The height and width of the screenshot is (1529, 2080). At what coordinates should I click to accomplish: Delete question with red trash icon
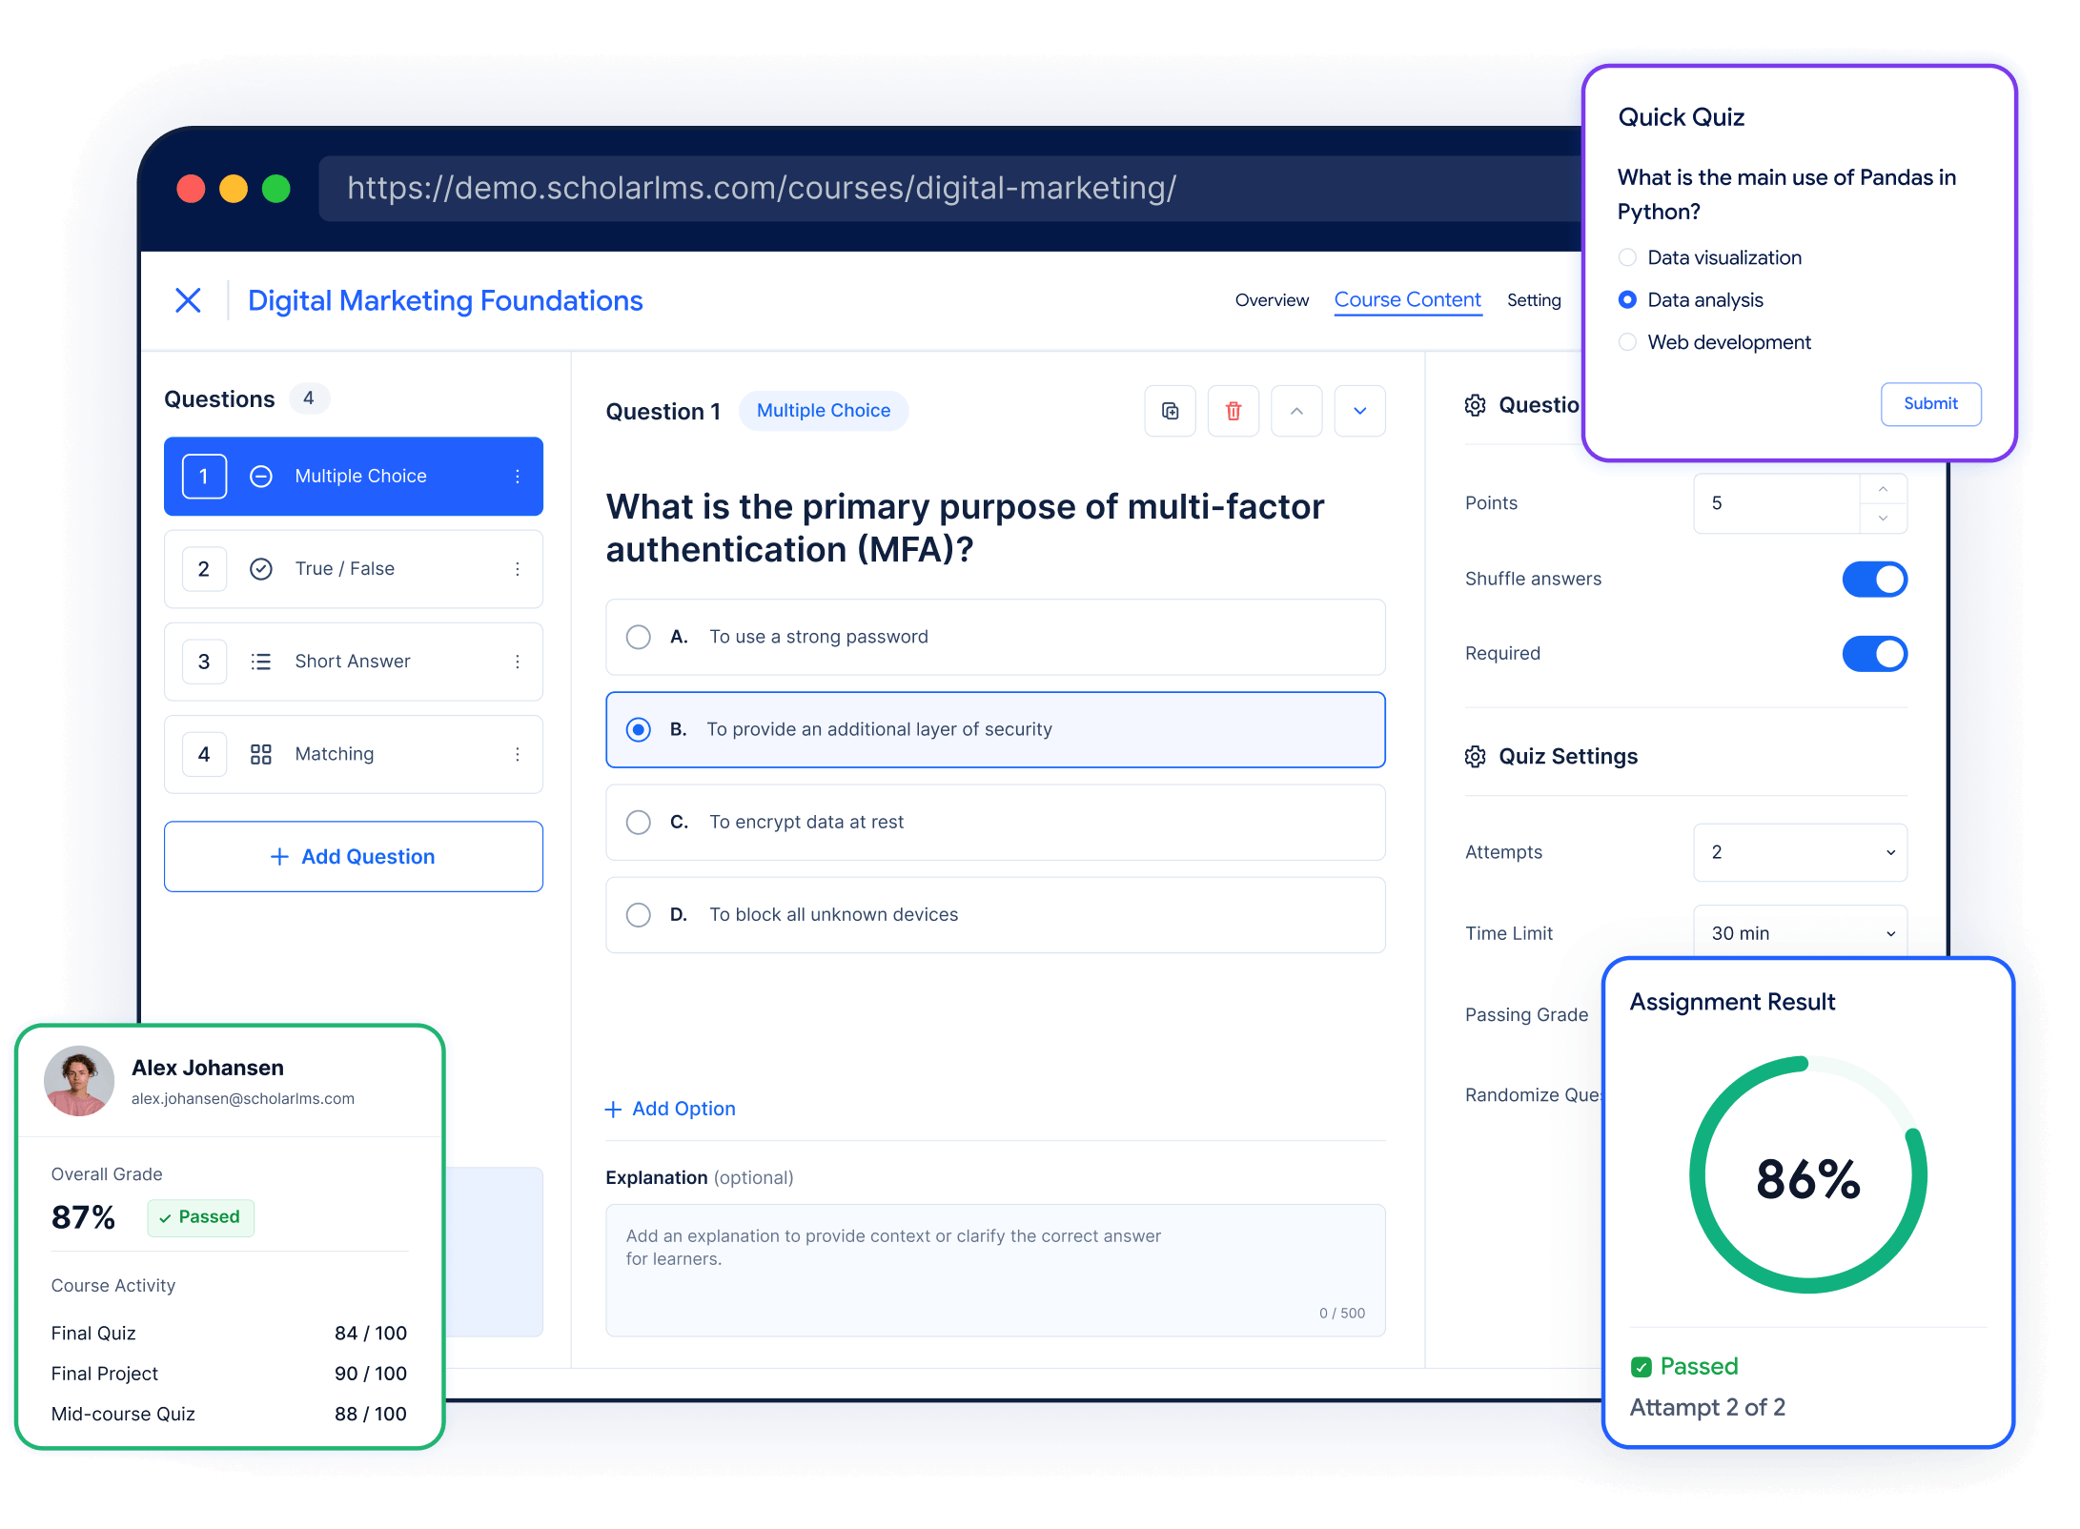click(1233, 411)
